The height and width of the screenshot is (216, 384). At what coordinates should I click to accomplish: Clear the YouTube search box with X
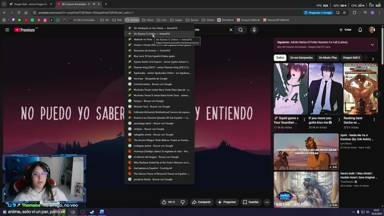pyautogui.click(x=231, y=30)
